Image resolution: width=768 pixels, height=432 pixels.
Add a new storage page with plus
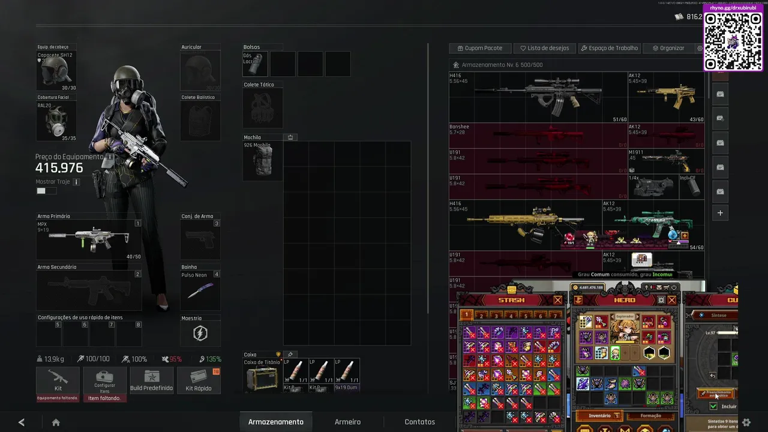[x=720, y=213]
